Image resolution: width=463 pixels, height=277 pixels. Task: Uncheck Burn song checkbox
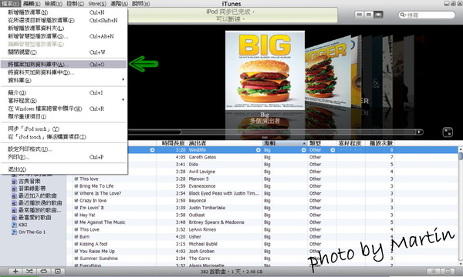click(x=76, y=237)
